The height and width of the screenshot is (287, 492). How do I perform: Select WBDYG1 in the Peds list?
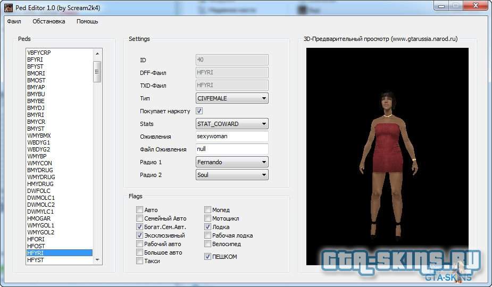click(x=60, y=142)
